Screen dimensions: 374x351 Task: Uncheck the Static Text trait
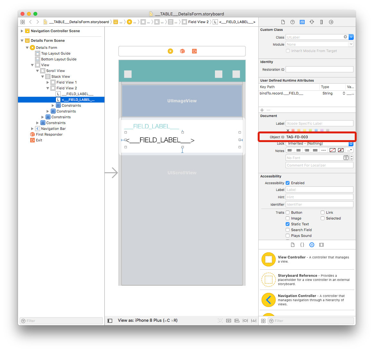click(x=288, y=224)
